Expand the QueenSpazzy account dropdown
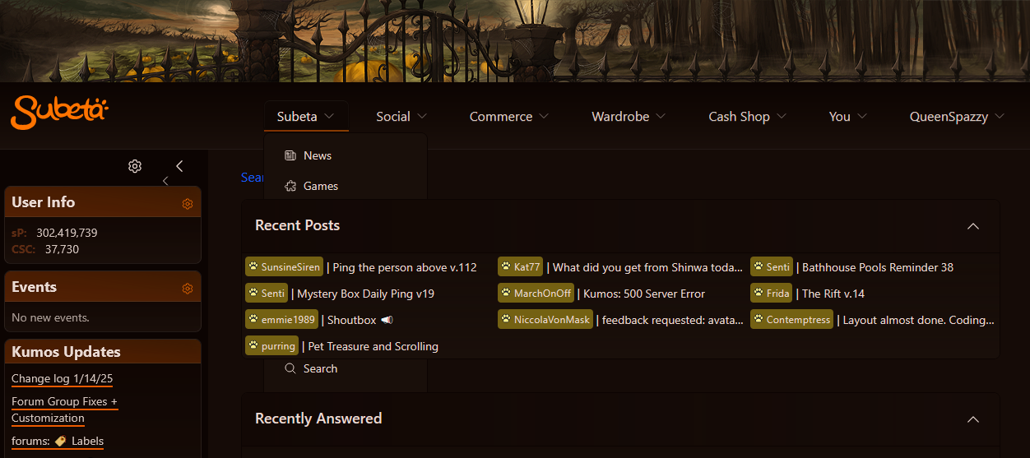Screen dimensions: 1030x458 pyautogui.click(x=957, y=117)
